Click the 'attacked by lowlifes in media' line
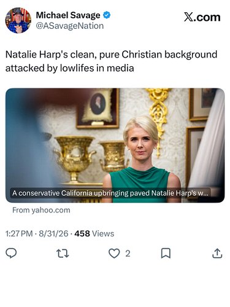 (x=70, y=68)
